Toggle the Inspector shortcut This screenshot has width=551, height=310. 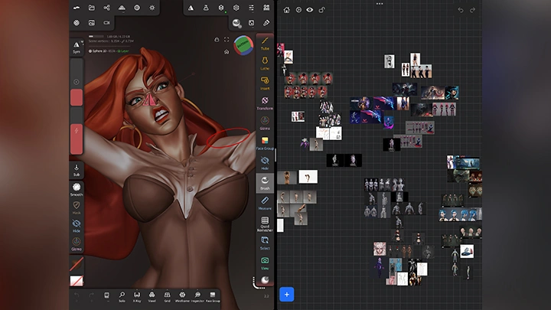pos(197,297)
